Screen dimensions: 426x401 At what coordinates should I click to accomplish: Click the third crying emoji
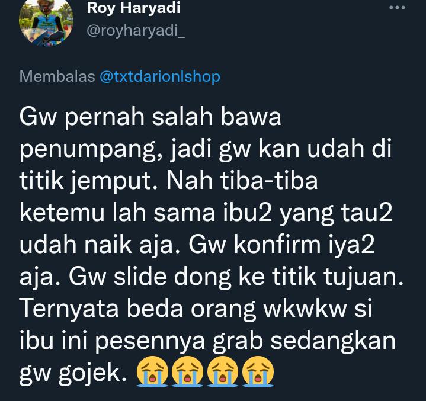click(223, 371)
